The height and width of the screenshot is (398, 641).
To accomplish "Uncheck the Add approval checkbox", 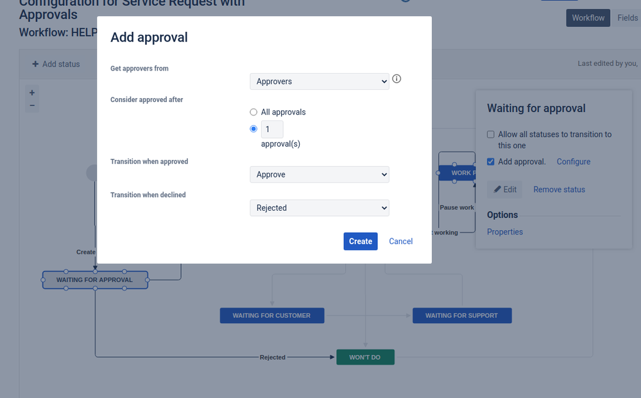I will coord(491,162).
